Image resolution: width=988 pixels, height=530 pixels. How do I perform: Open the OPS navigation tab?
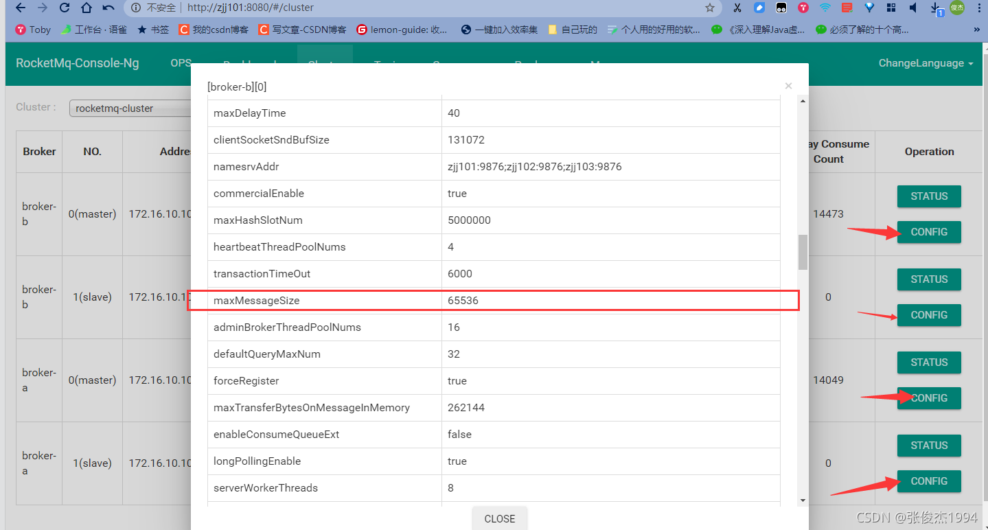coord(181,63)
